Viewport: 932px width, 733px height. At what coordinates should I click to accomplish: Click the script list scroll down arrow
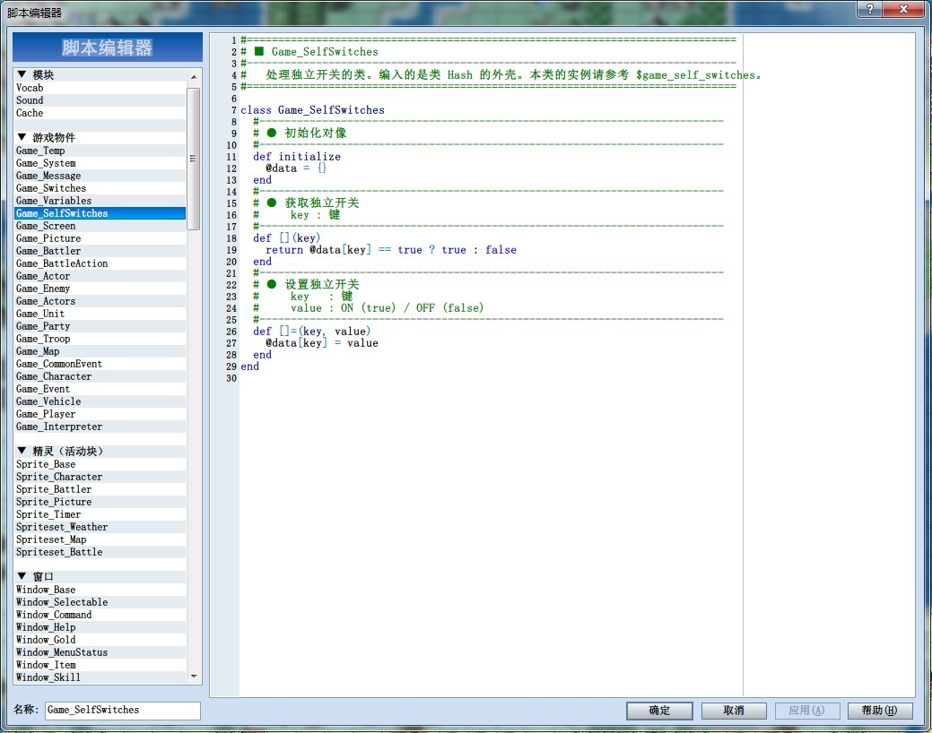(x=194, y=677)
